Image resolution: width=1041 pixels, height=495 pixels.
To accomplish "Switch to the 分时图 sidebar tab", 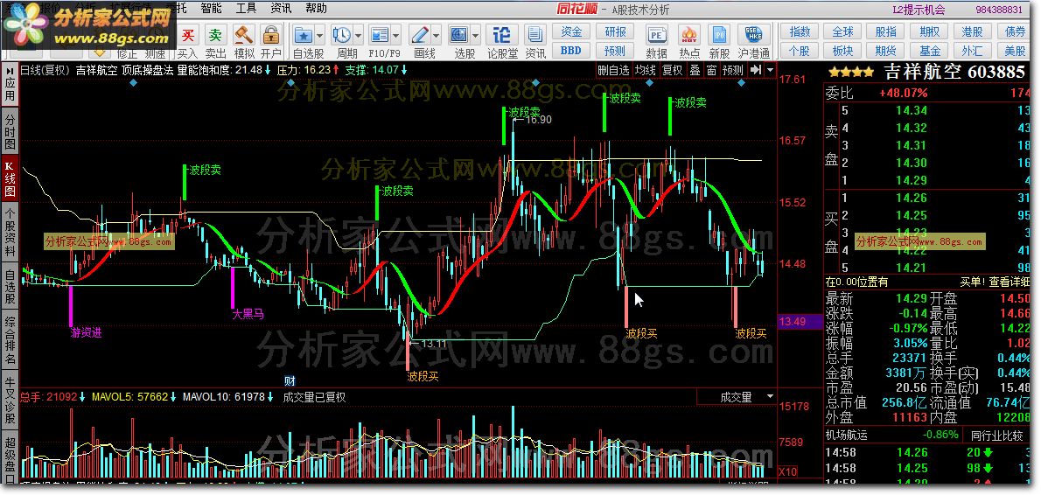I will 10,130.
